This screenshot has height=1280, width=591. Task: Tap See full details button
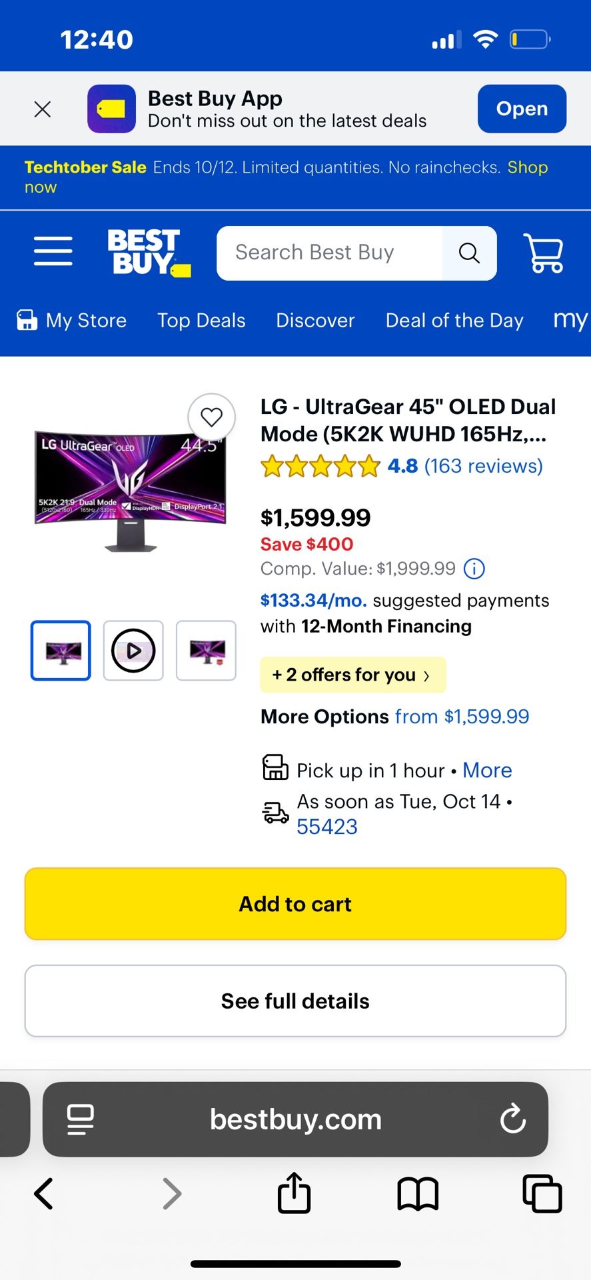(x=295, y=1001)
